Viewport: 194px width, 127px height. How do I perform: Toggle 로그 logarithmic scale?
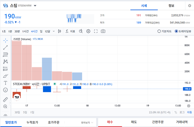pos(182,112)
